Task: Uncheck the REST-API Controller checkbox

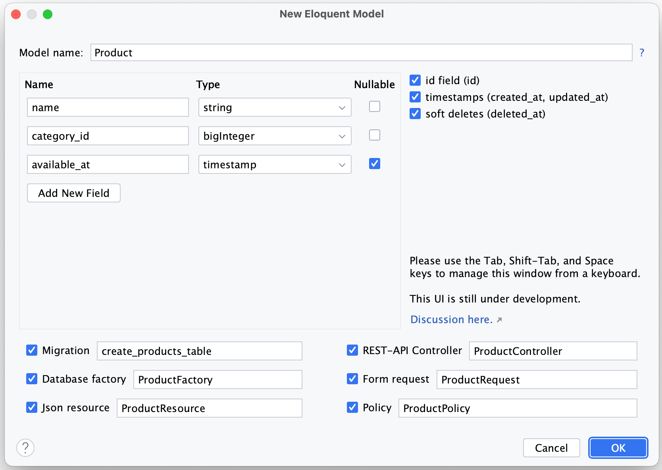Action: coord(352,351)
